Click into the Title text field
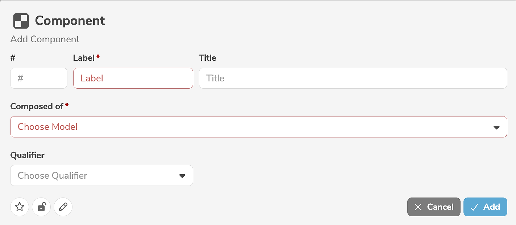Screen dimensions: 516x225 353,78
